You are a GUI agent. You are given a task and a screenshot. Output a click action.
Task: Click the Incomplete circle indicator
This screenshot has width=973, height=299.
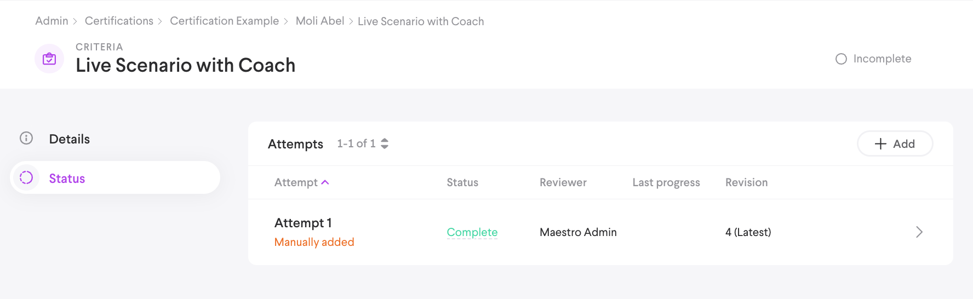point(841,59)
